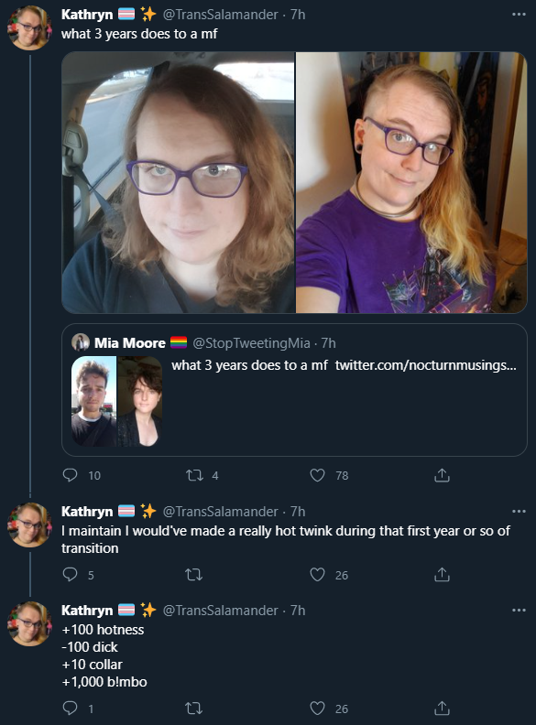Open the quoted tweet's photo thumbnails

(116, 401)
